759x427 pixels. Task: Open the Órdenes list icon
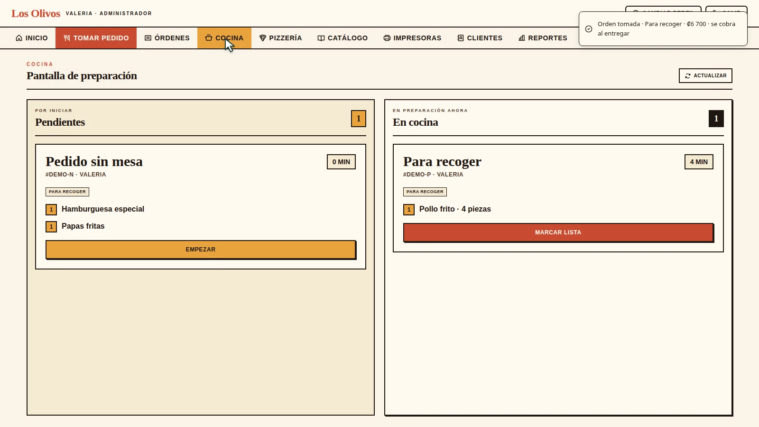click(x=148, y=38)
